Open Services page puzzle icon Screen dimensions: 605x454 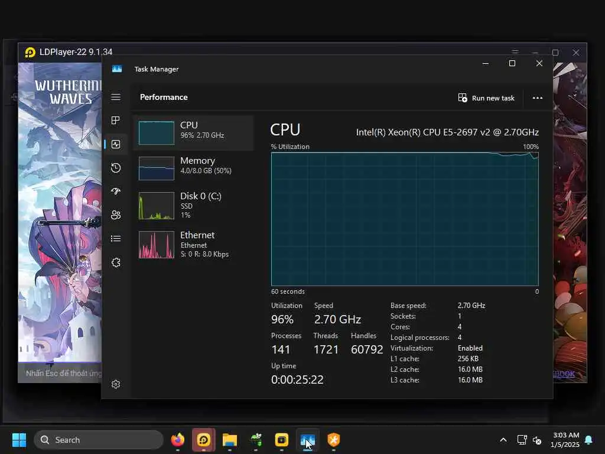[116, 262]
